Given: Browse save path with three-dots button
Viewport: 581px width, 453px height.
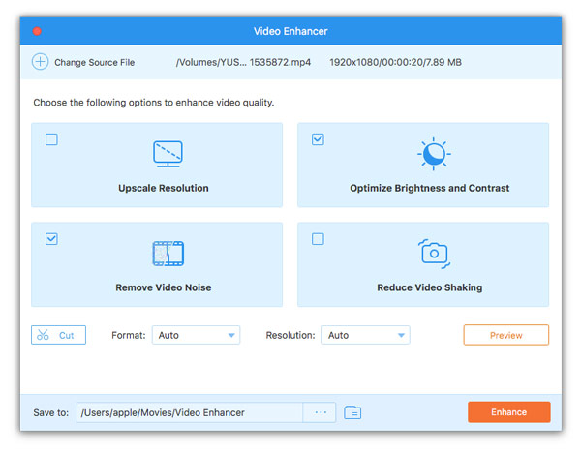Looking at the screenshot, I should coord(320,412).
